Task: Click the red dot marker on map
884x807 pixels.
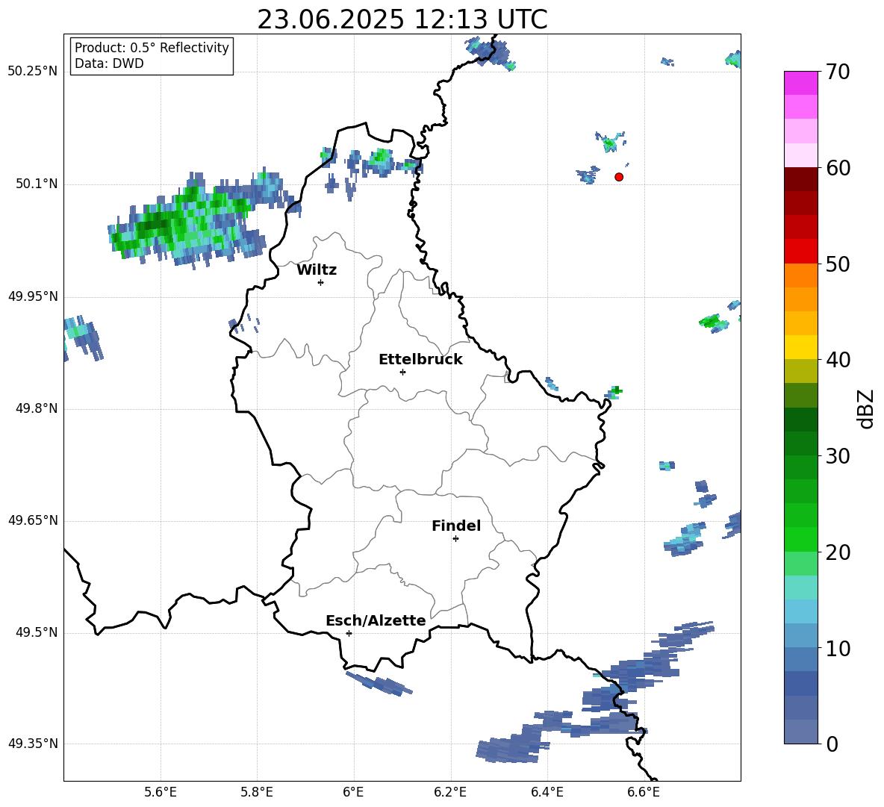Action: (x=619, y=177)
